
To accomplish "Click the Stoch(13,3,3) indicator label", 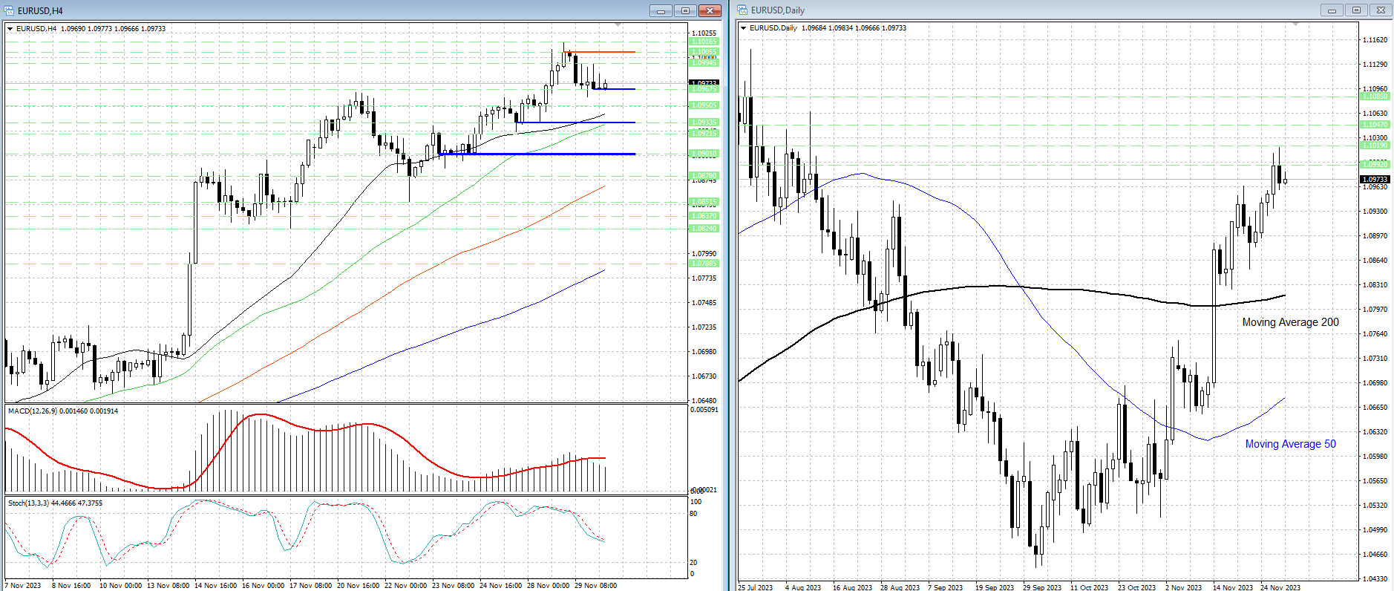I will tap(28, 503).
